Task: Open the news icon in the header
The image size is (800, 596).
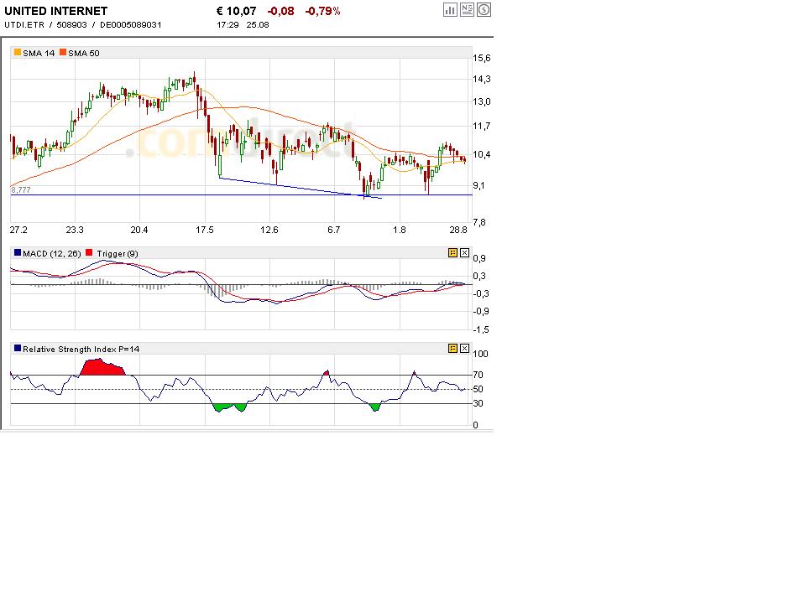Action: (467, 10)
